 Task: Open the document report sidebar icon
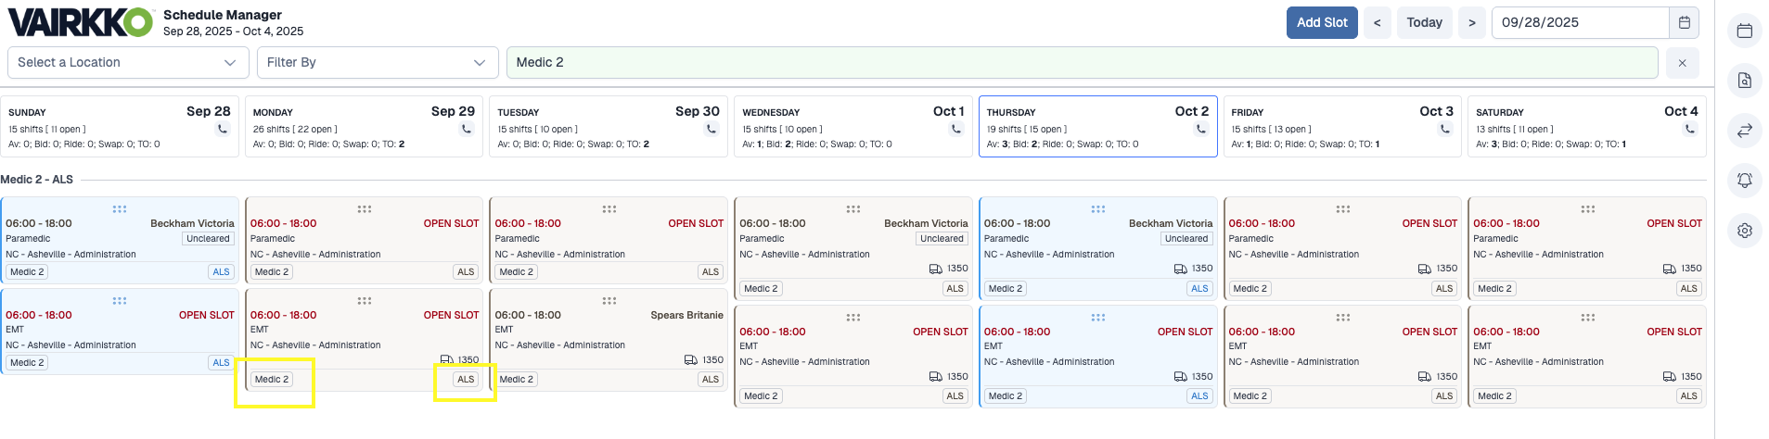1744,81
